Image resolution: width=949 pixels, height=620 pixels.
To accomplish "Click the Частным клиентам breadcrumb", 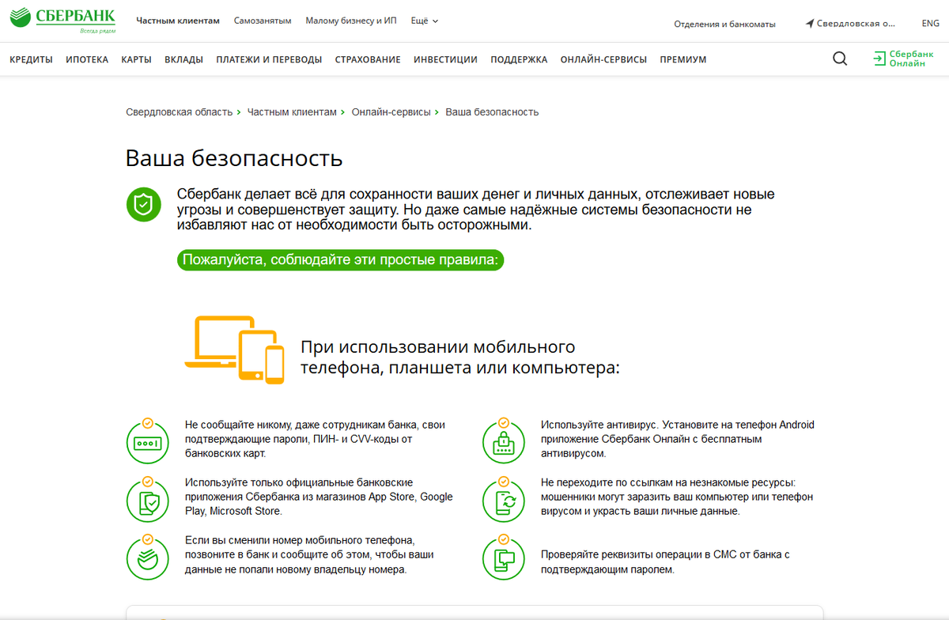I will click(x=292, y=112).
